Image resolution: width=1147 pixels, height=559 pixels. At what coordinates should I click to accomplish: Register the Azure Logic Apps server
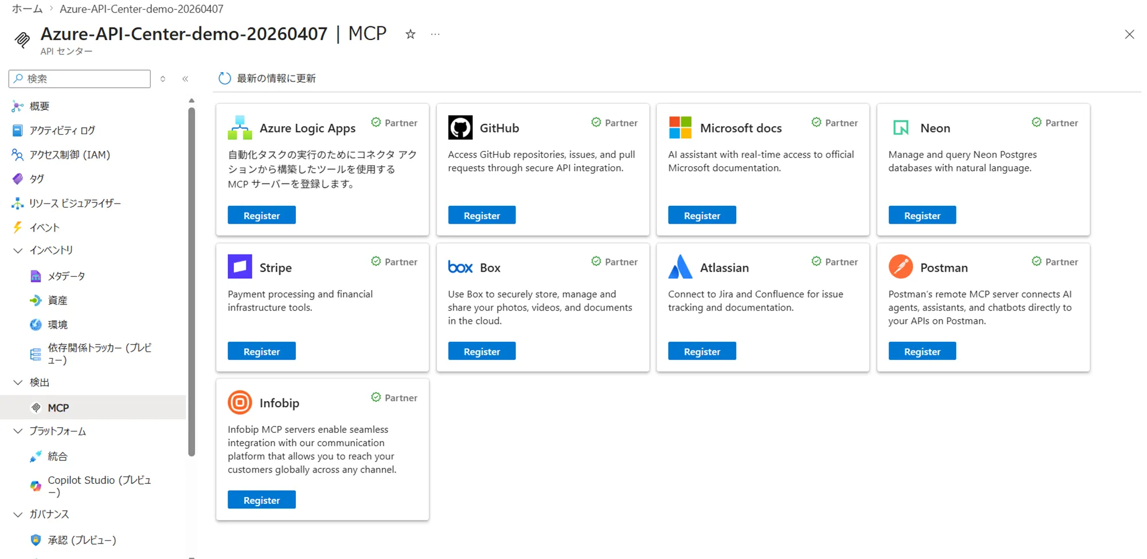coord(262,216)
